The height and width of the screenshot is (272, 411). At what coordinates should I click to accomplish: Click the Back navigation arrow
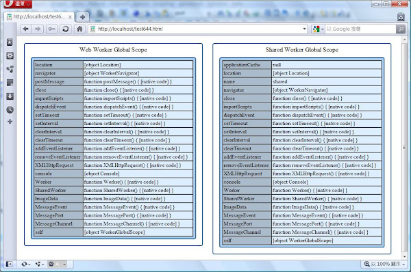26,29
